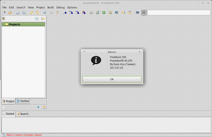
Task: Click OK in the About dialog
Action: [112, 79]
